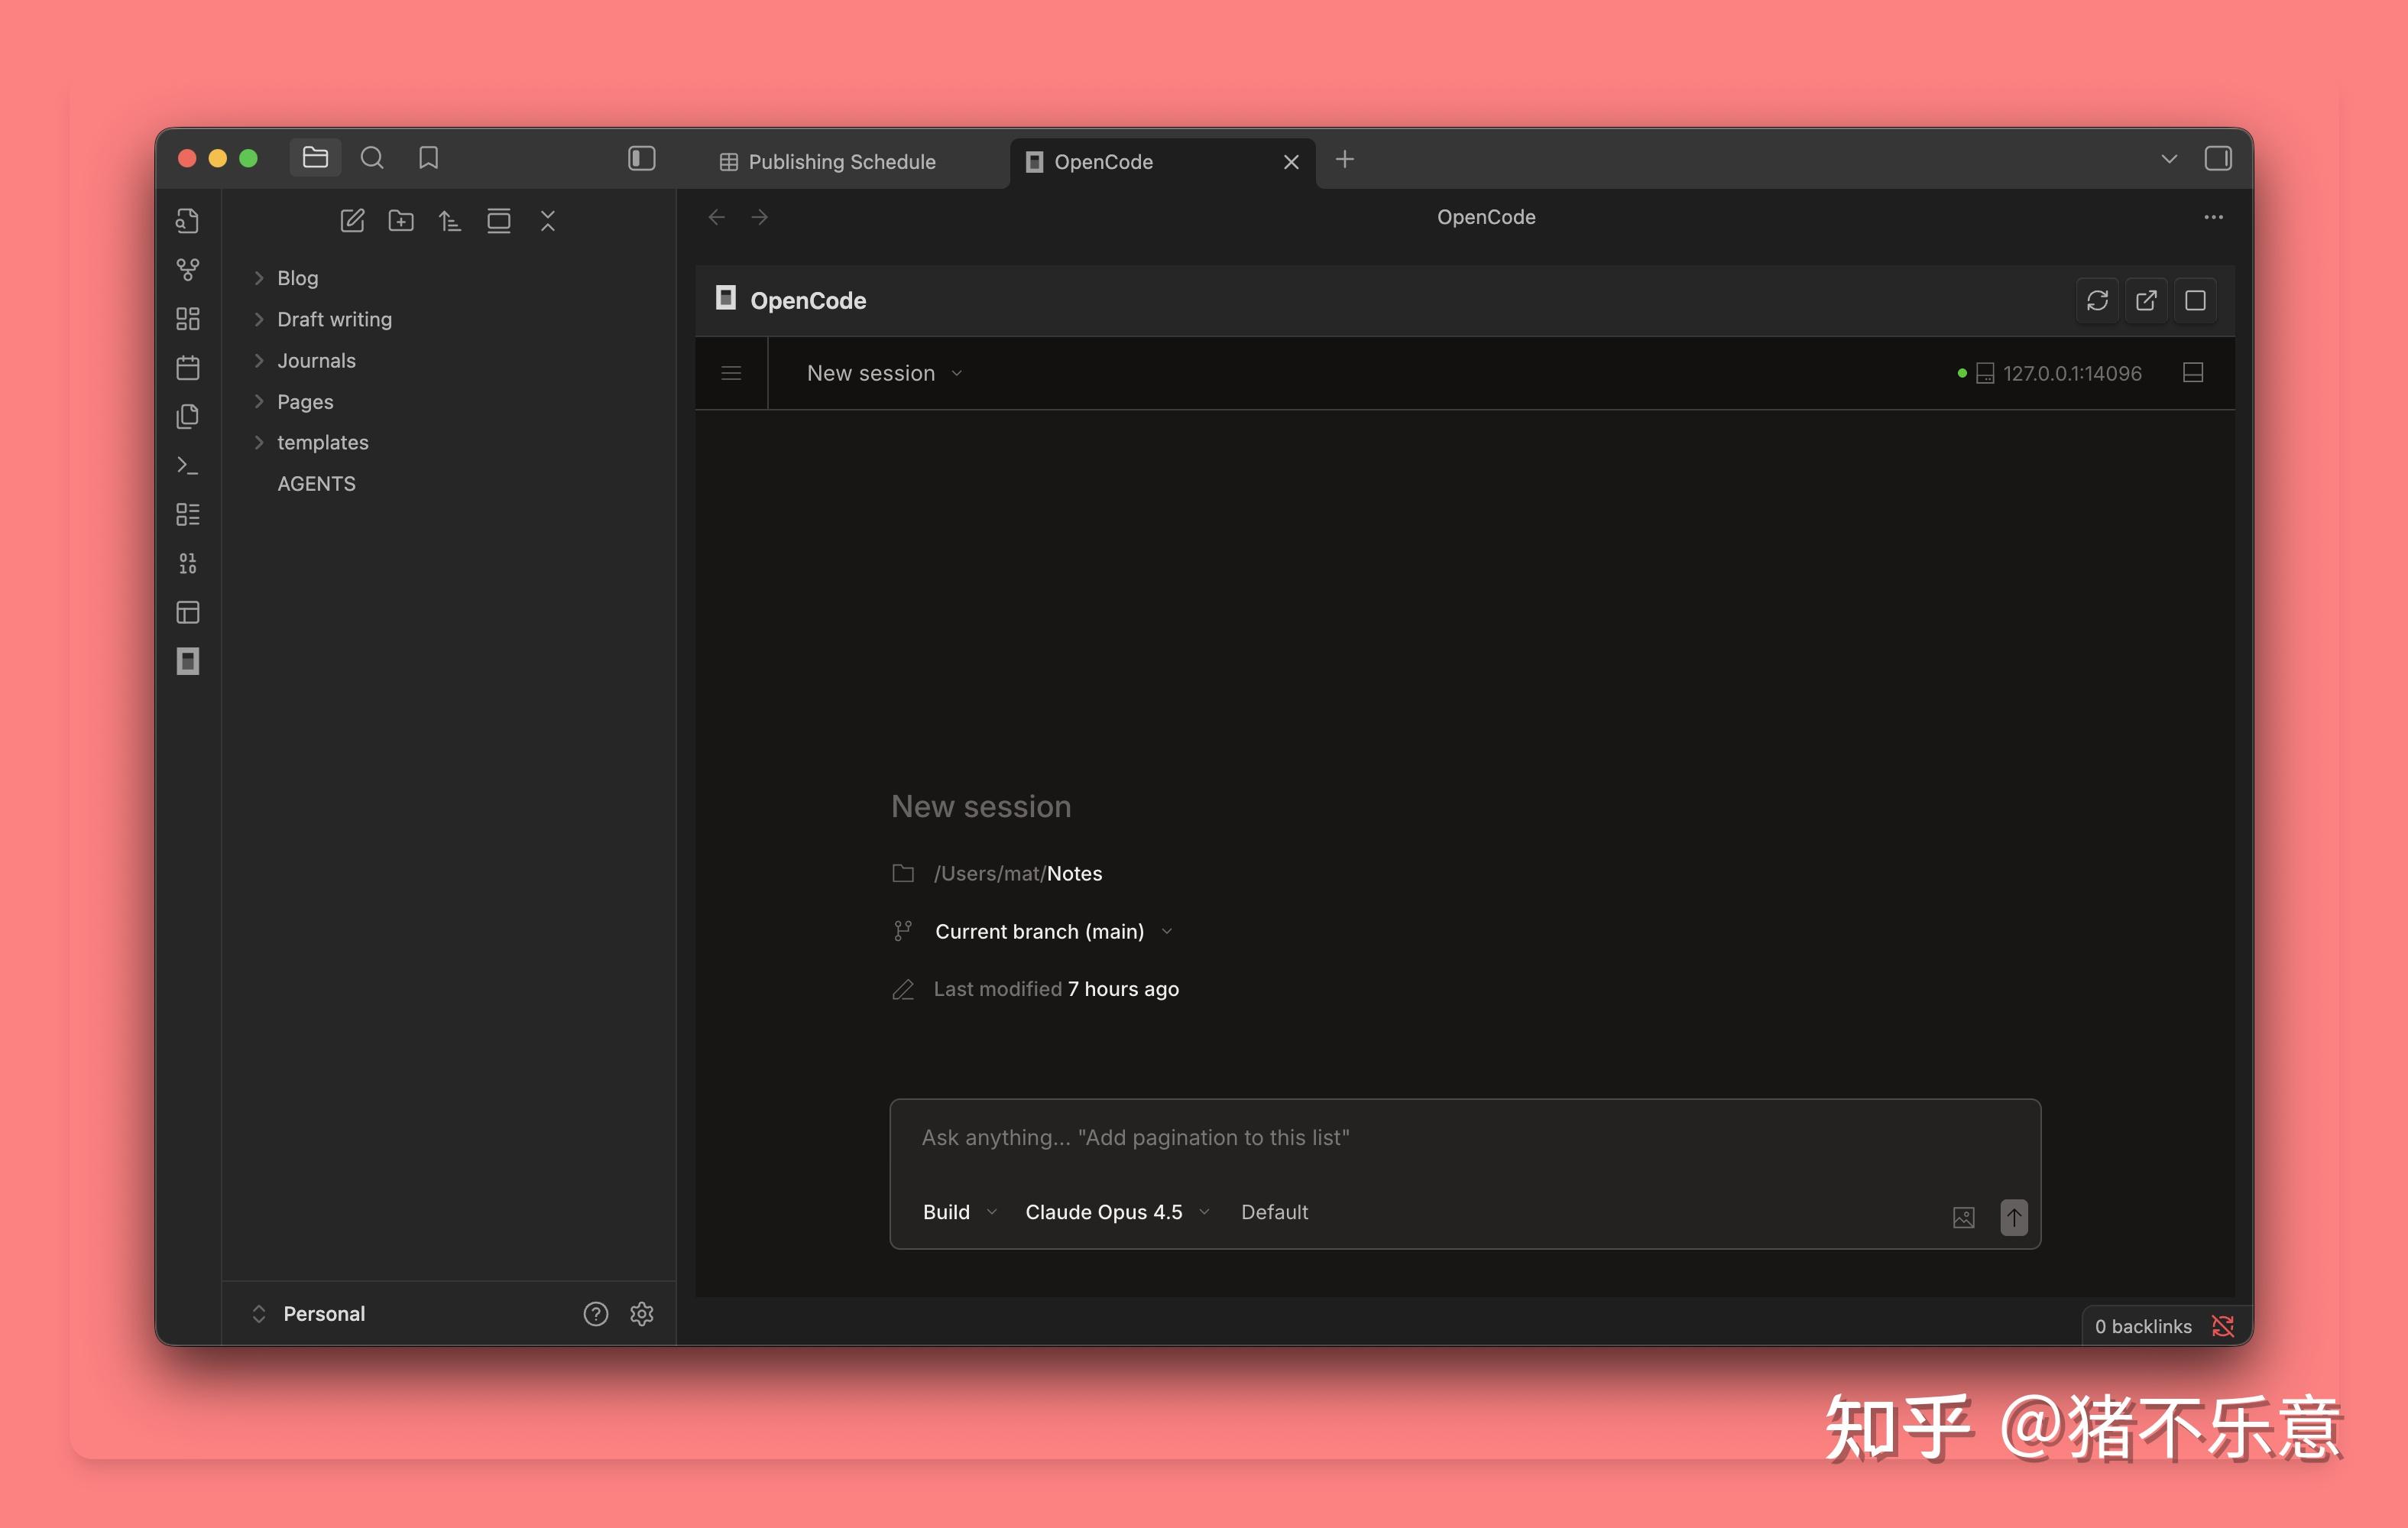Collapse all folders in the explorer
The width and height of the screenshot is (2408, 1528).
[548, 221]
